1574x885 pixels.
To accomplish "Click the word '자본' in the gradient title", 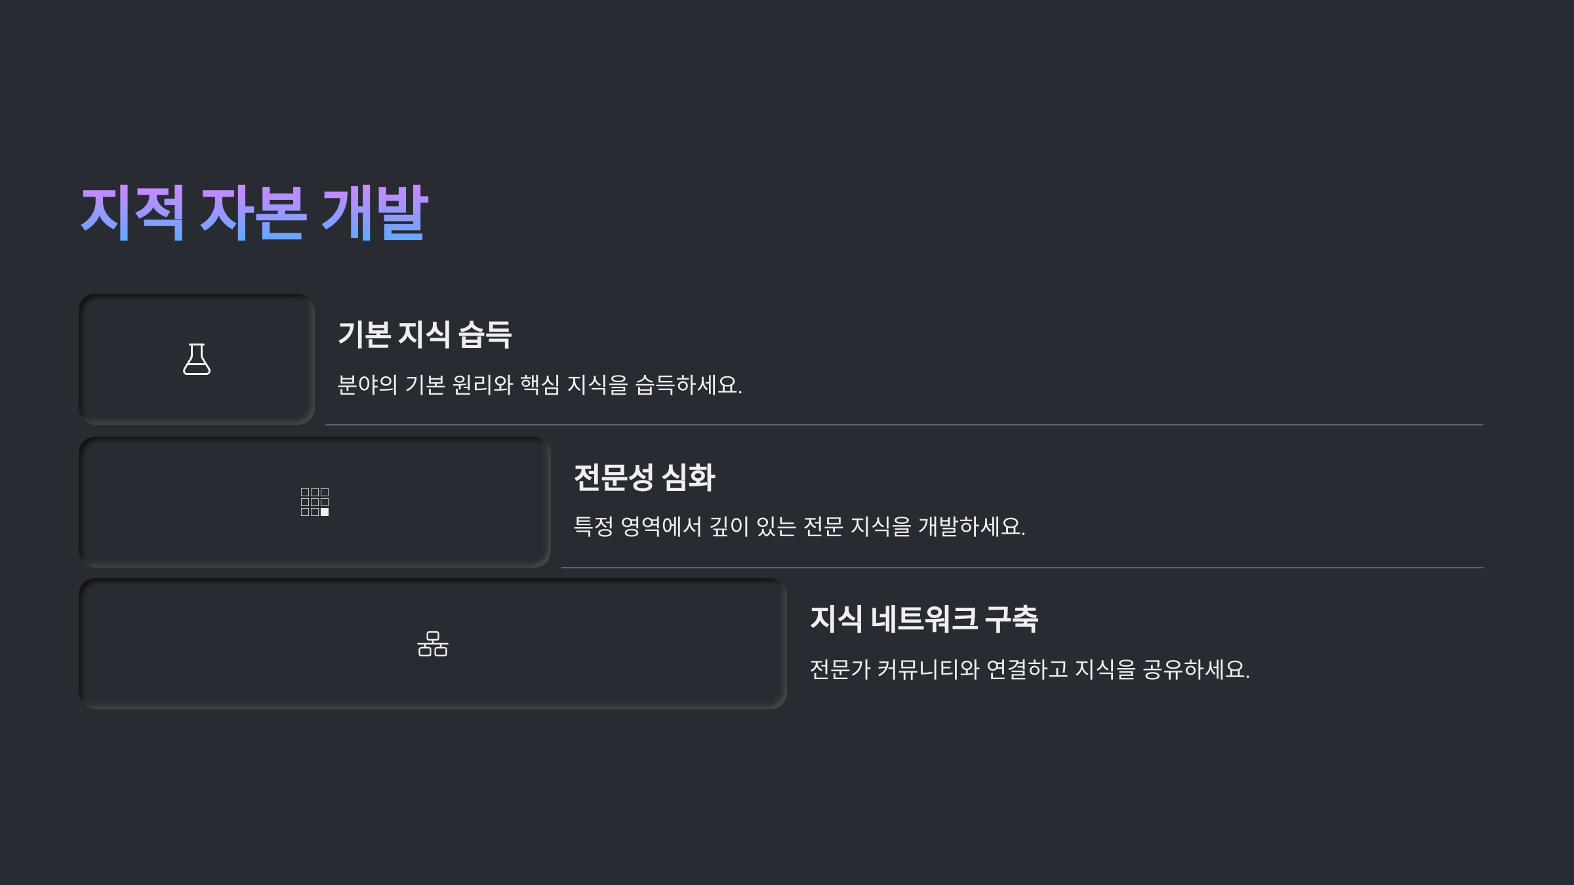I will (x=253, y=212).
